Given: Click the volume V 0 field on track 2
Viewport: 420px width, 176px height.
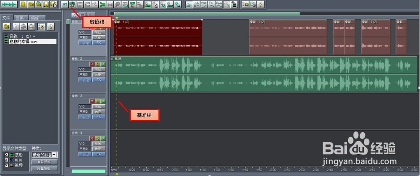Looking at the screenshot, I should click(x=85, y=70).
